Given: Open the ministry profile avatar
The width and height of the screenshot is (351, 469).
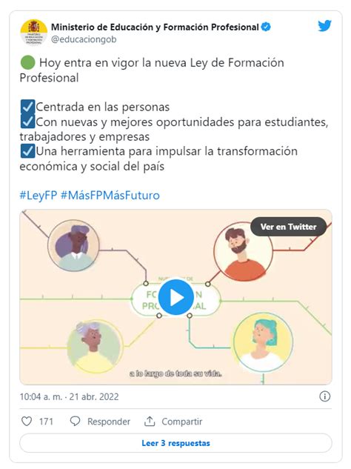Looking at the screenshot, I should tap(34, 33).
